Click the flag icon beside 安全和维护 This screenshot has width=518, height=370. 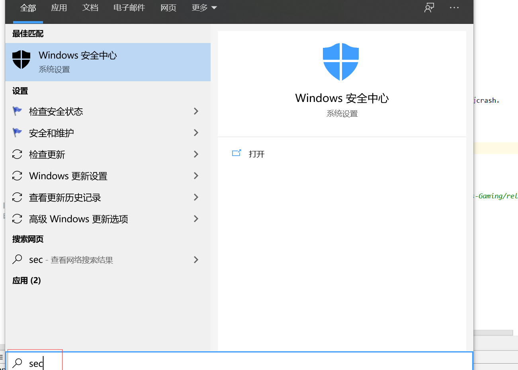pyautogui.click(x=17, y=133)
